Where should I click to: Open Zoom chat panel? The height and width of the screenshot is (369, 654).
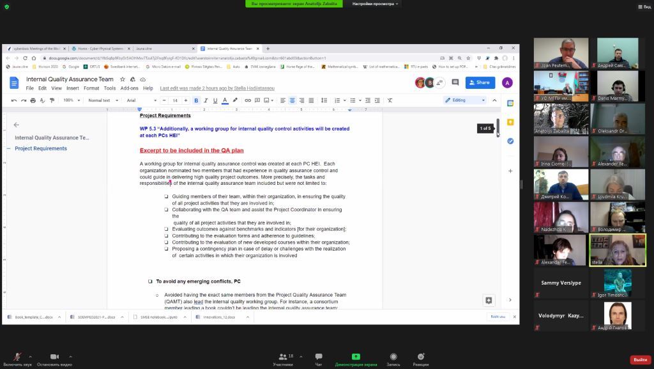pos(318,359)
